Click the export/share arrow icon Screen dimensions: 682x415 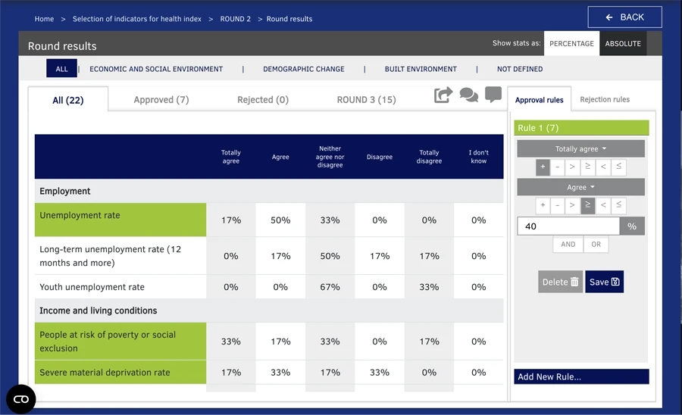point(443,95)
